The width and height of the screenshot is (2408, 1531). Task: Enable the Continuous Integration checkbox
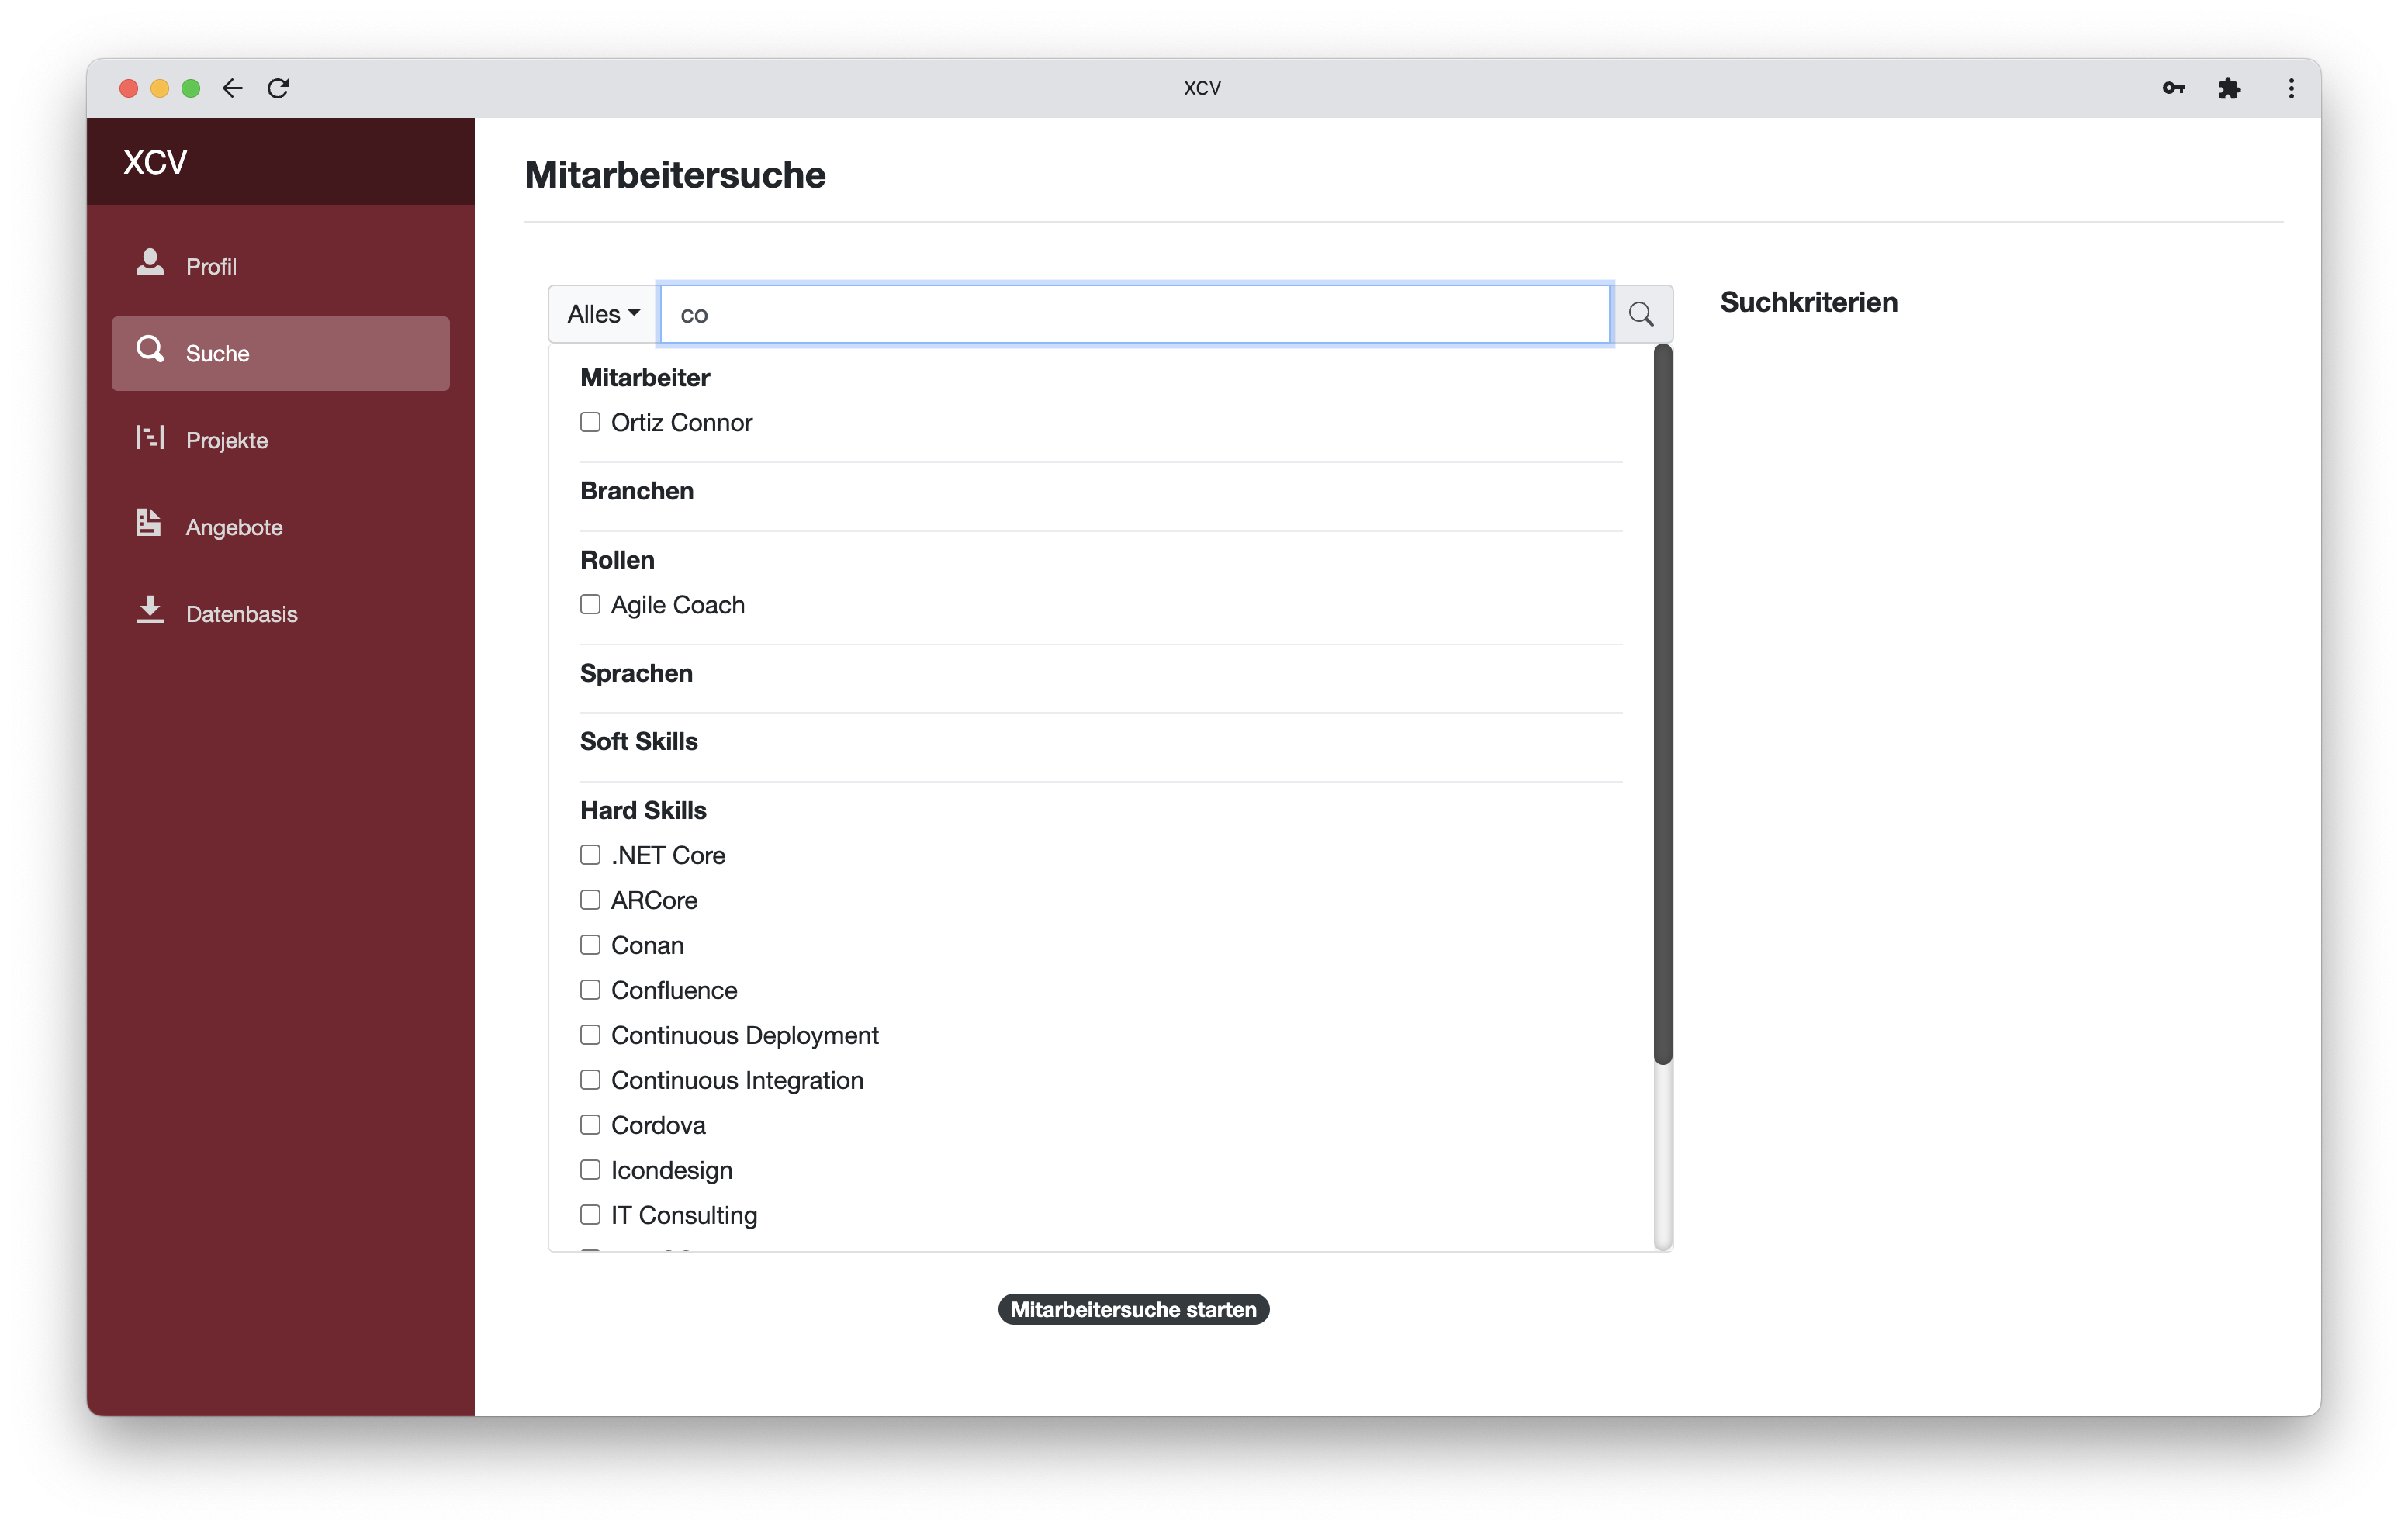coord(590,1079)
